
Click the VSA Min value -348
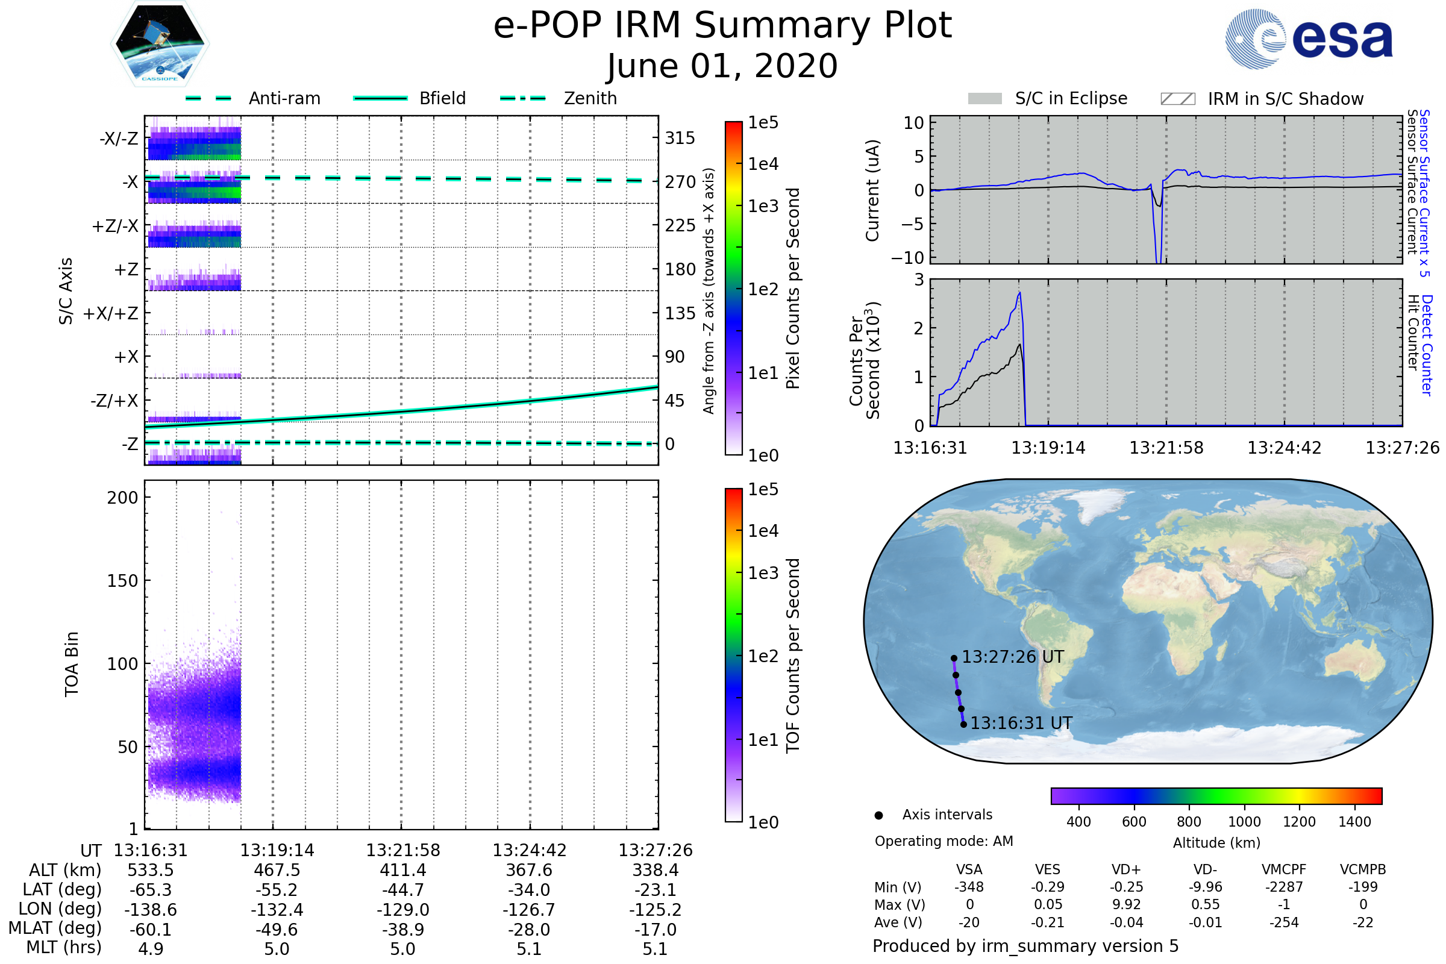tap(969, 887)
